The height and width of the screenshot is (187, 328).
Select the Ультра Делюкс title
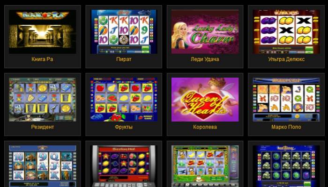pos(286,59)
